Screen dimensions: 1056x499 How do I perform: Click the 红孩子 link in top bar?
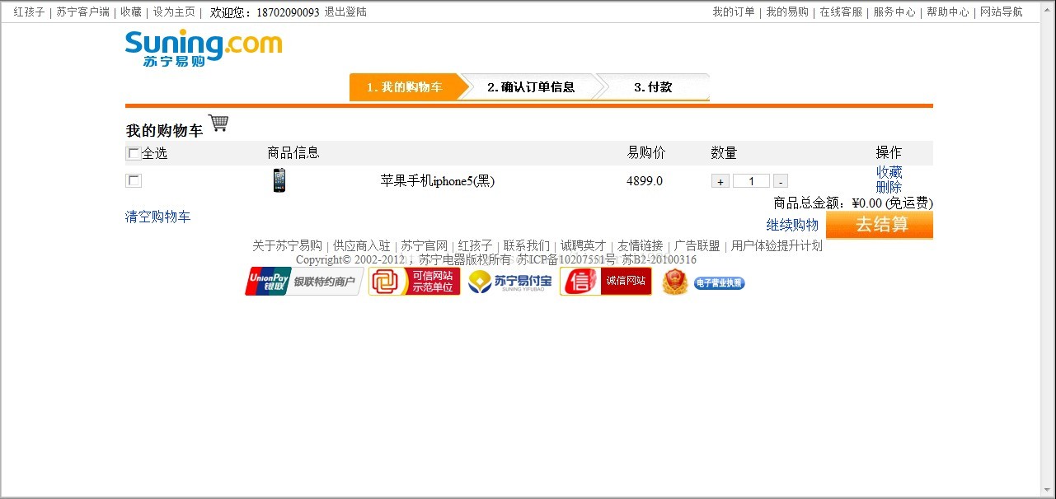29,12
